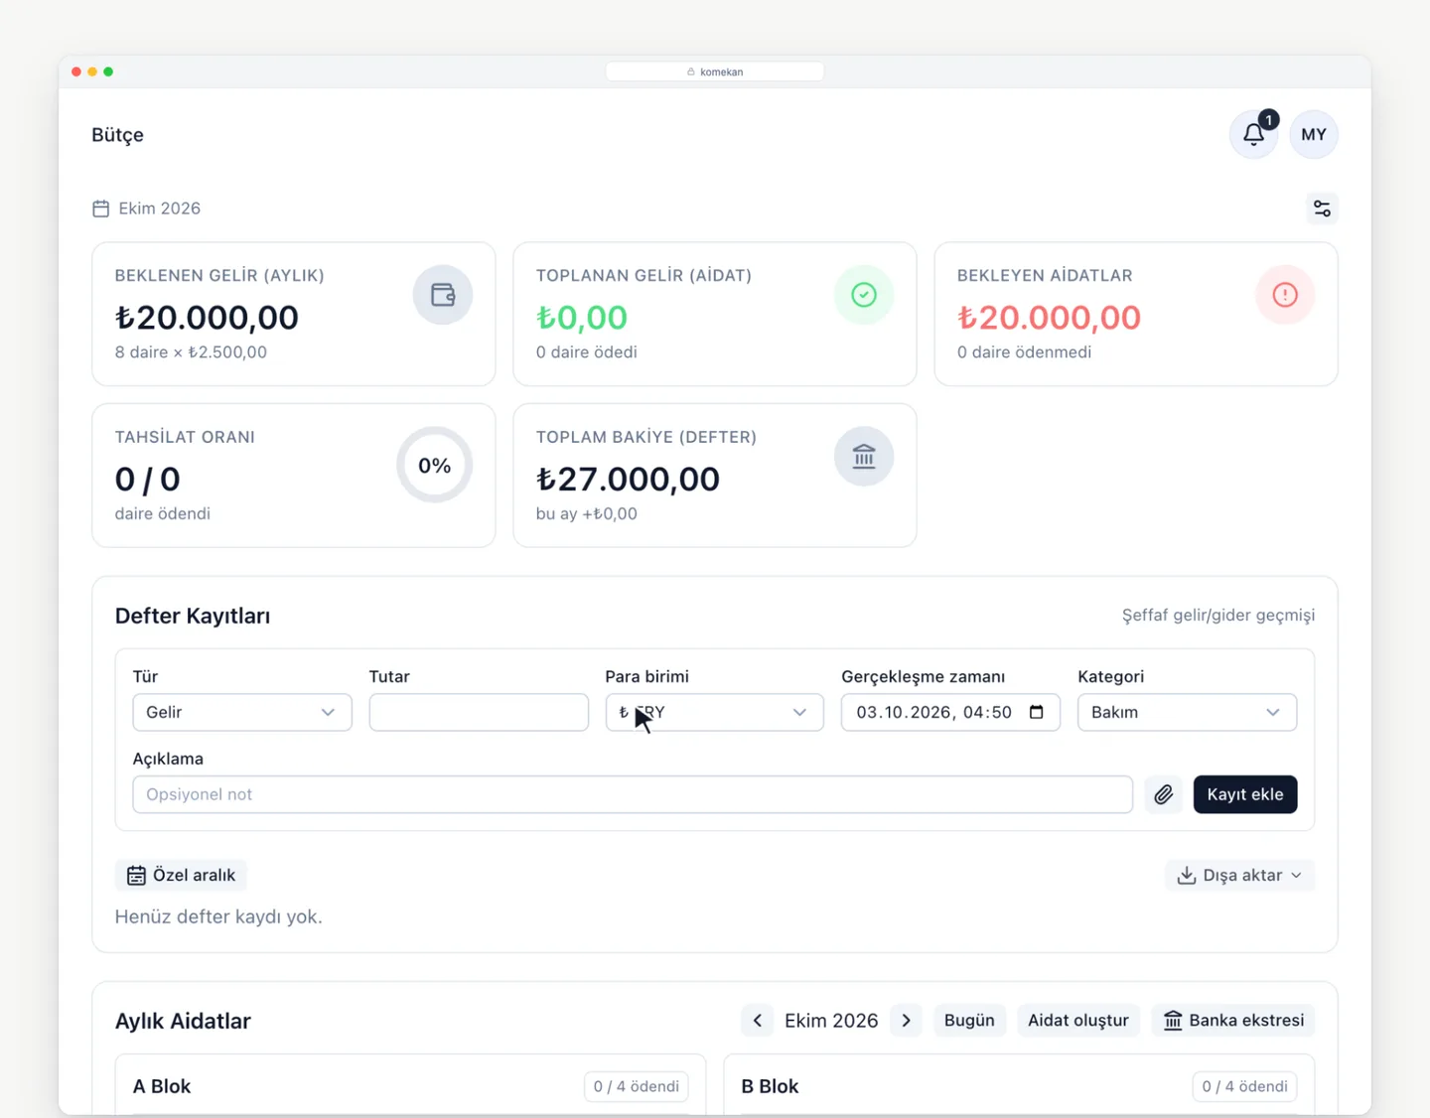Select the Özel aralık date range
1430x1118 pixels.
(181, 875)
